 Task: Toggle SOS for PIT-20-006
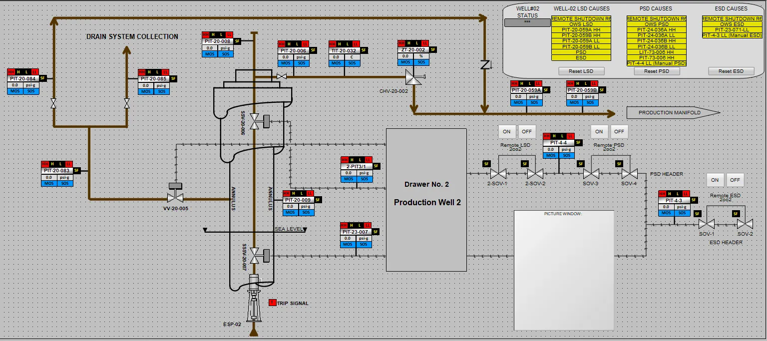tap(302, 63)
